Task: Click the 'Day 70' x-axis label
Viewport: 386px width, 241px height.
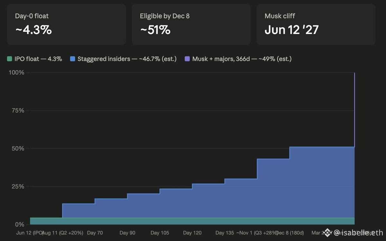Action: (95, 233)
